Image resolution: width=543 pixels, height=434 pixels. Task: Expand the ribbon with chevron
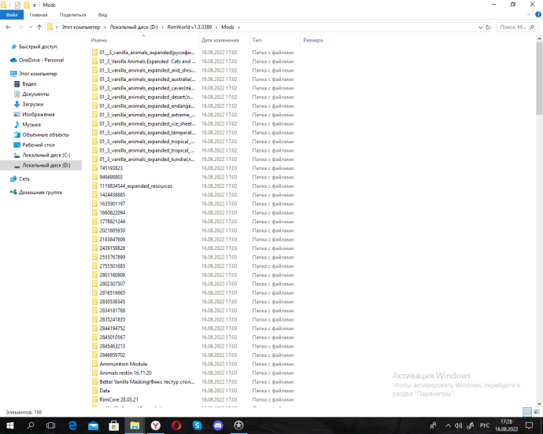(x=528, y=14)
